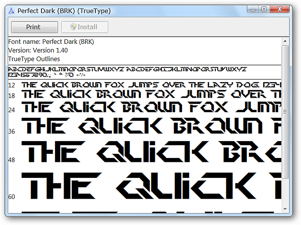Viewport: 301px width, 225px height.
Task: Click the 'Version: Version 1.40' text
Action: (x=38, y=50)
